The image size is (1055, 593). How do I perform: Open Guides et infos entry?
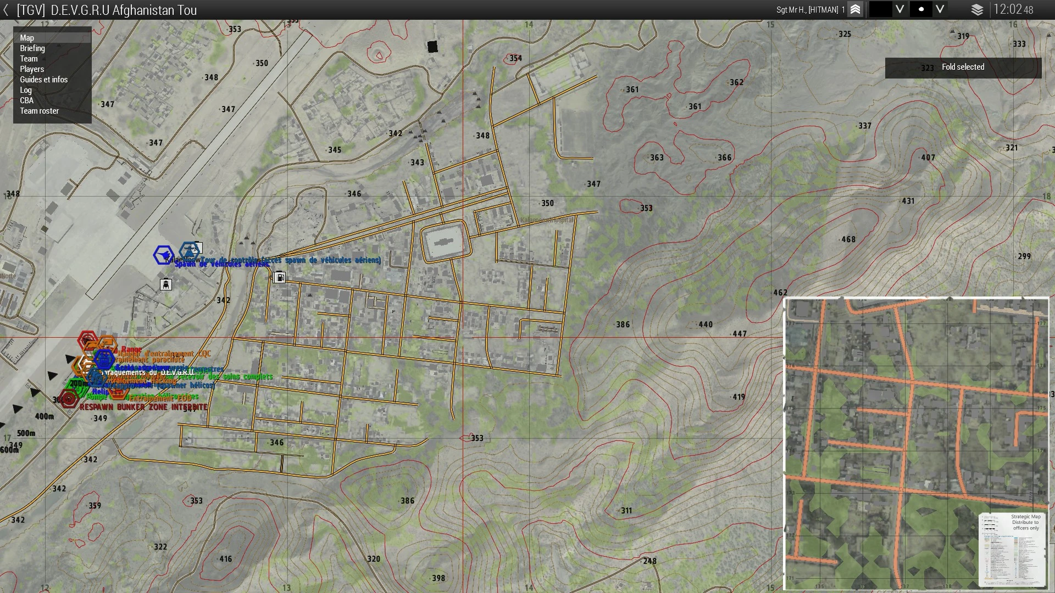(x=43, y=80)
